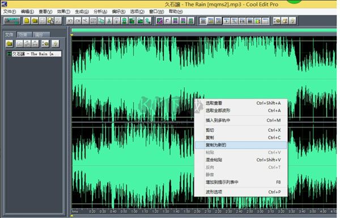The height and width of the screenshot is (218, 340).
Task: Choose 剪切 from context menu
Action: click(241, 130)
